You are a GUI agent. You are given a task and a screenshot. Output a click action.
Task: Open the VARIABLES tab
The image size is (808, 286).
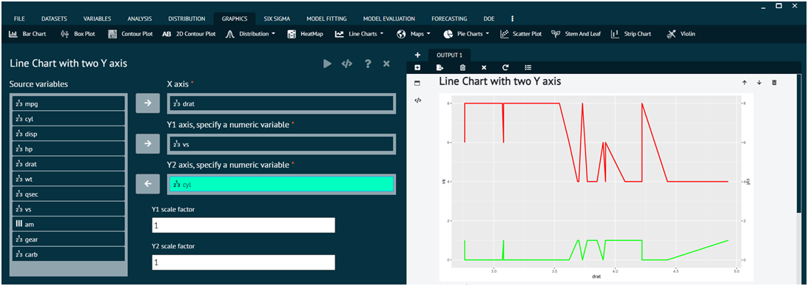coord(97,18)
